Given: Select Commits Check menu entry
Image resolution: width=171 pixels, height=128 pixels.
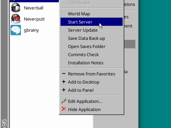Looking at the screenshot, I should pos(92,55).
